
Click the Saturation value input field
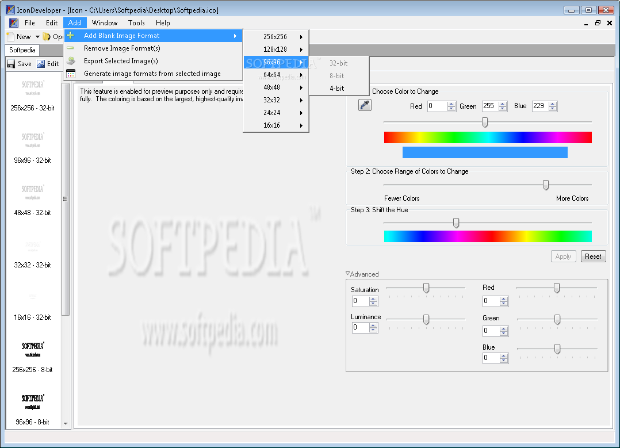point(361,301)
